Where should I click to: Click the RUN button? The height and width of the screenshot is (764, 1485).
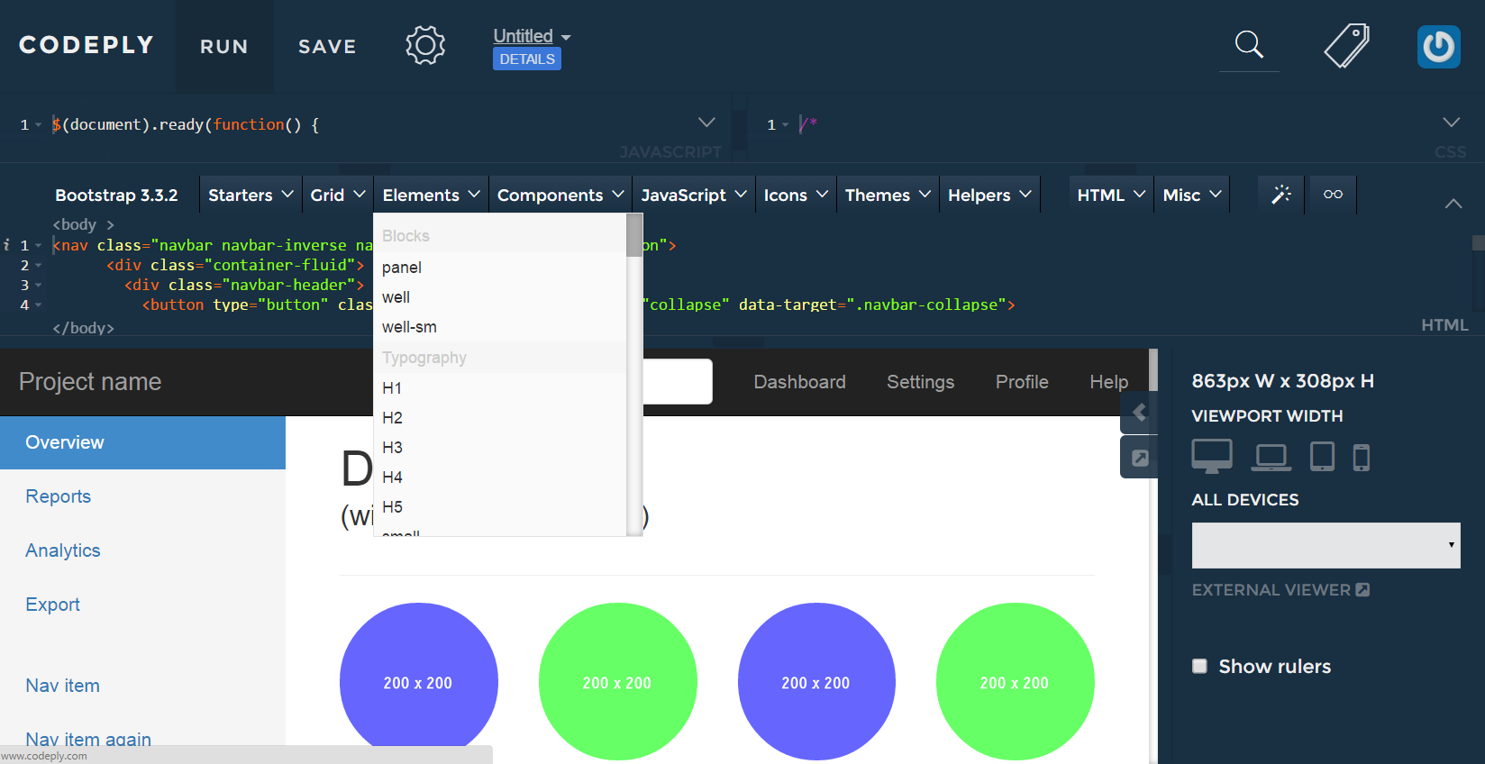click(x=224, y=46)
